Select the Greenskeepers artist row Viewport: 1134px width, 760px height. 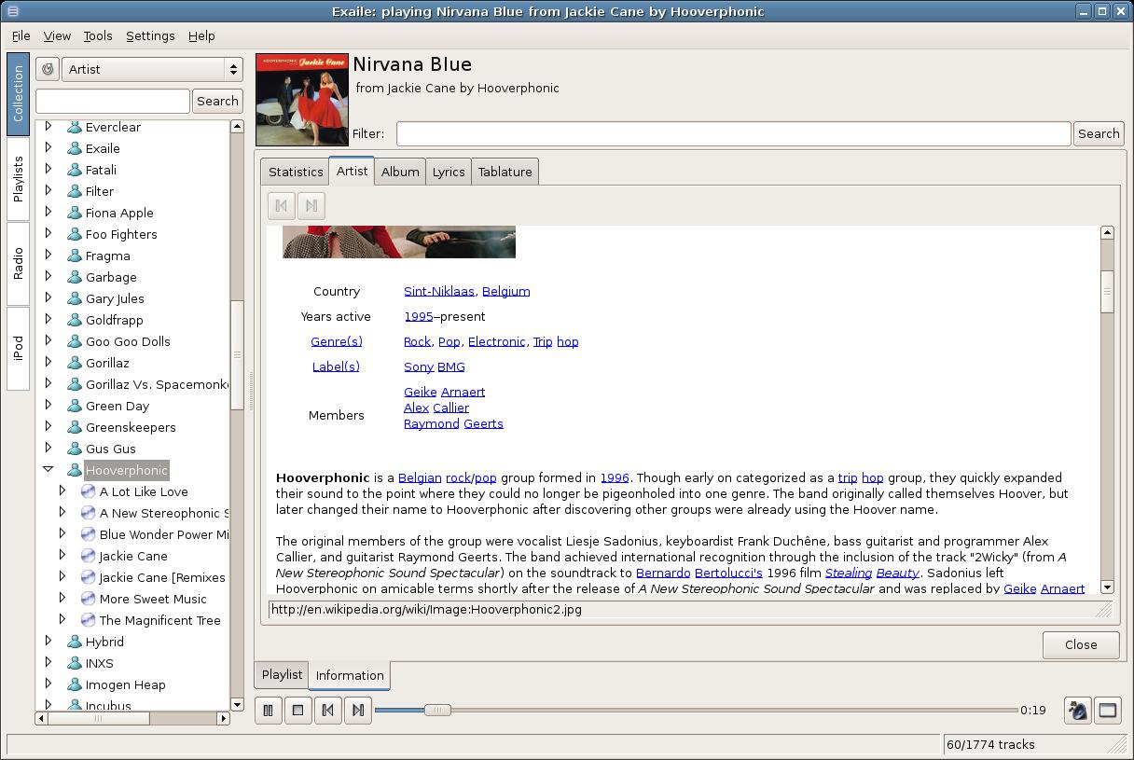[131, 427]
